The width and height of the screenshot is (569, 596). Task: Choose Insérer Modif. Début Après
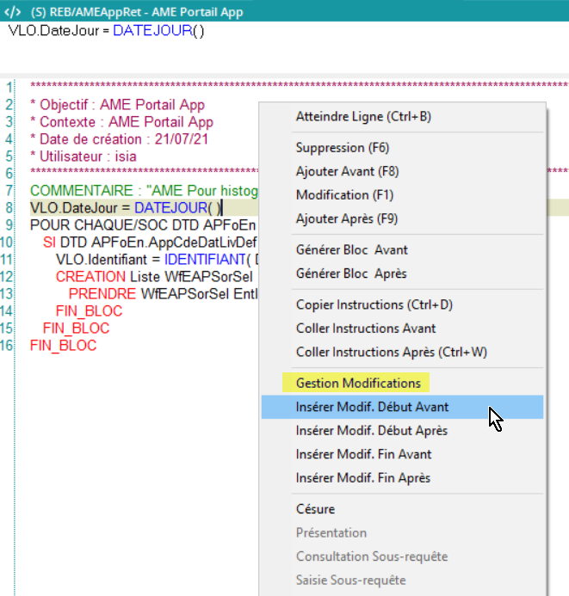pos(372,430)
